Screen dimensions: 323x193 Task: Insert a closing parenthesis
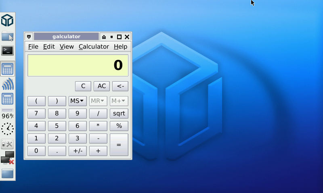[57, 101]
